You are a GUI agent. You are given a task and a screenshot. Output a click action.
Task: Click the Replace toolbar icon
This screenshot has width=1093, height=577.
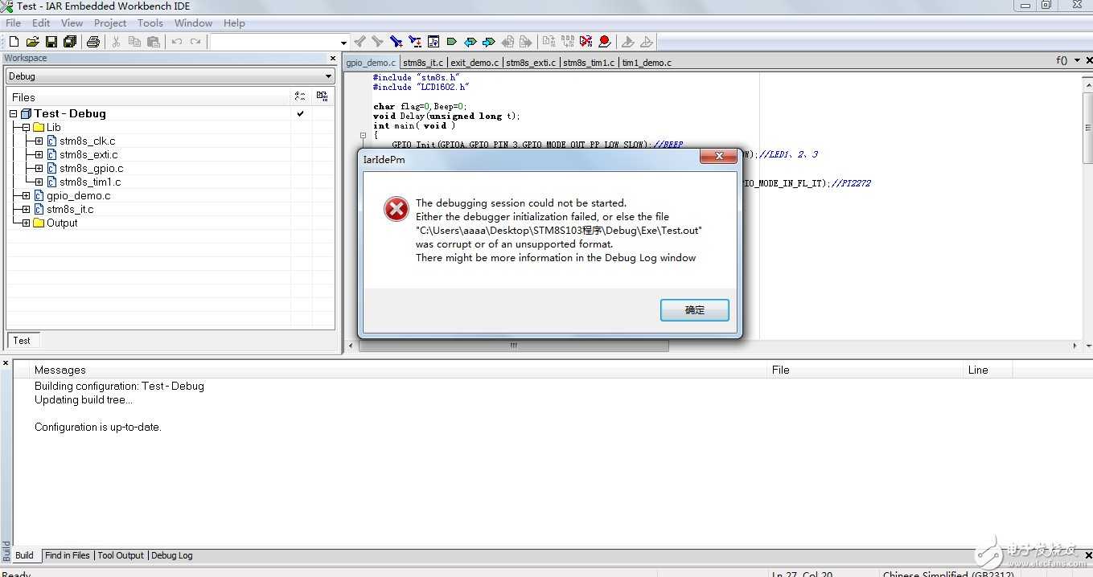(x=415, y=42)
